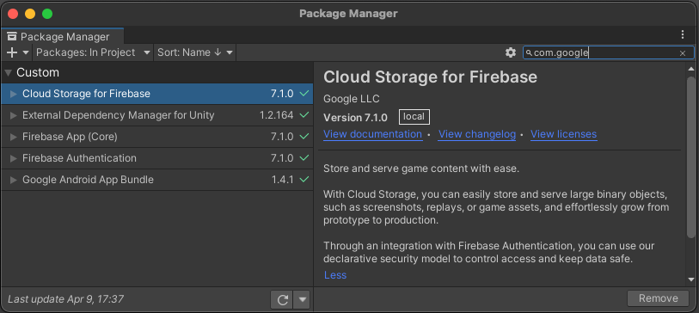
Task: Click the Package Manager tab
Action: (63, 36)
